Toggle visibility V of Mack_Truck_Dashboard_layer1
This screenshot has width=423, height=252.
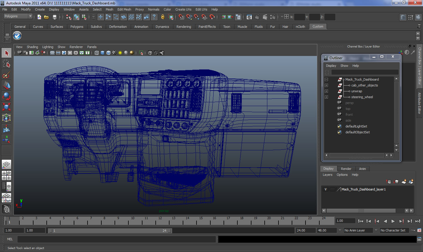click(x=325, y=189)
